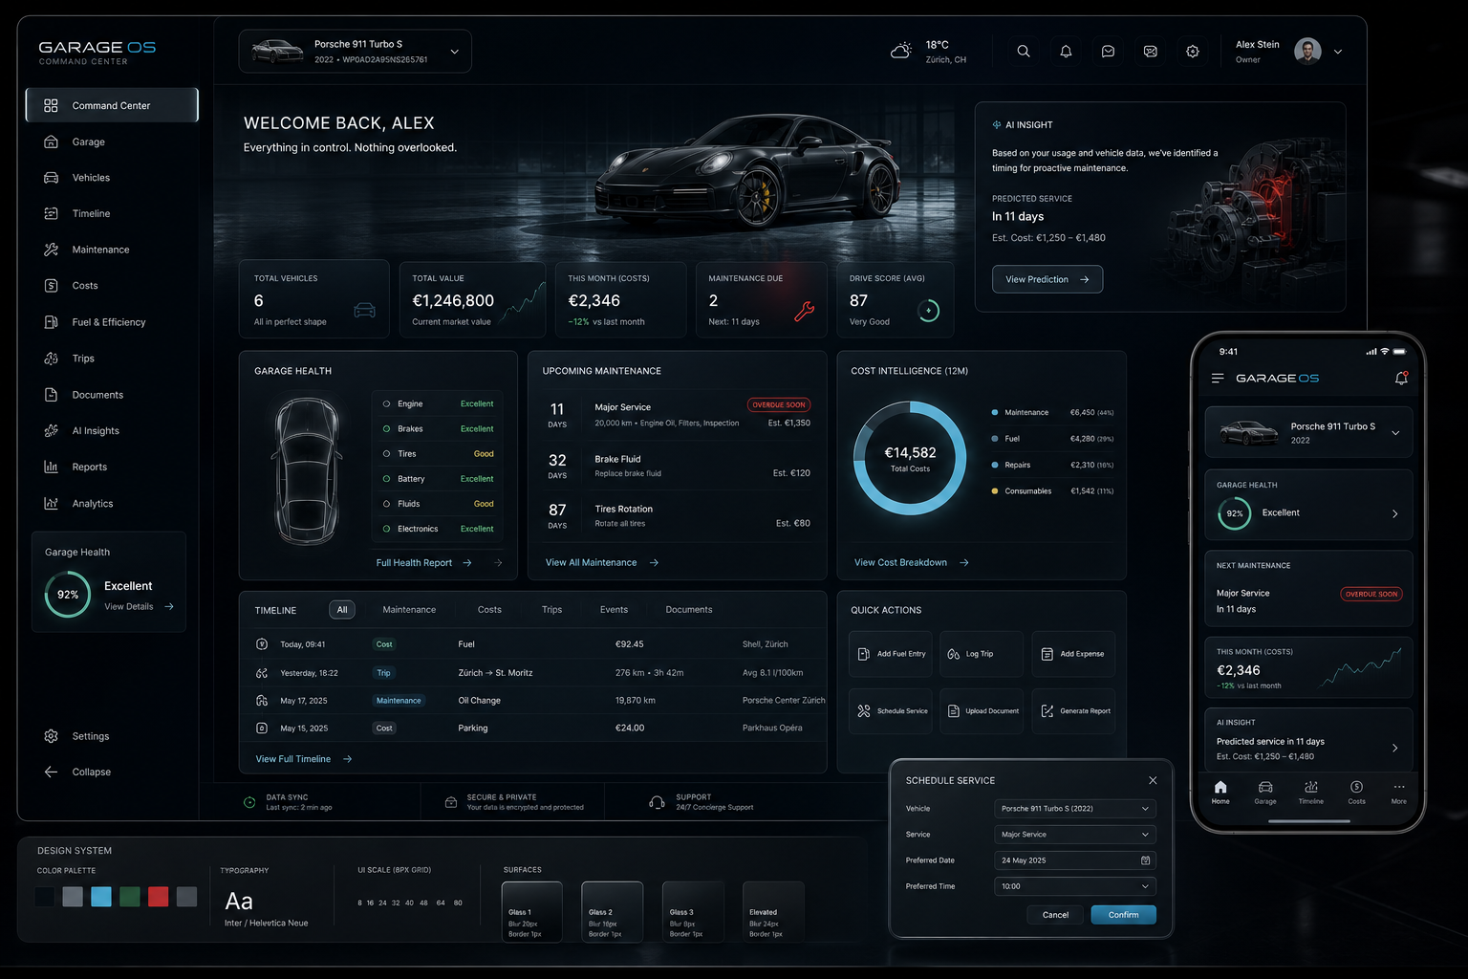
Task: Open the Preferred Date field calendar
Action: (1075, 860)
